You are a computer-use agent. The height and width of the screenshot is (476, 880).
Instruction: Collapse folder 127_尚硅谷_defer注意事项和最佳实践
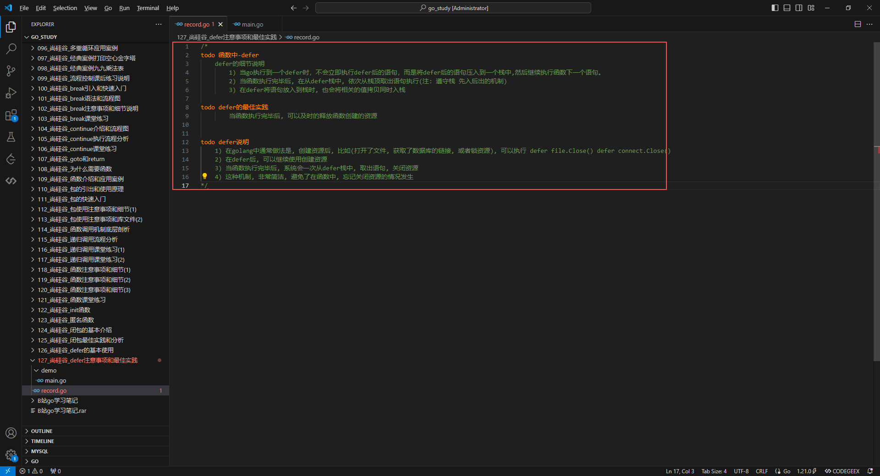click(96, 360)
